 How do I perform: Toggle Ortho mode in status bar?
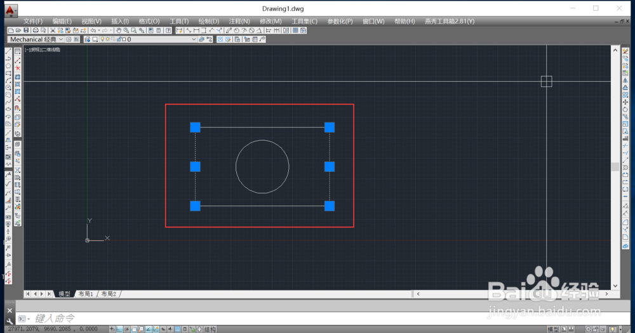(119, 329)
